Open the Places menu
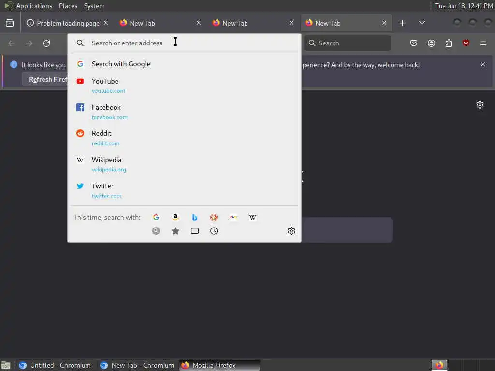This screenshot has width=495, height=371. coord(68,6)
